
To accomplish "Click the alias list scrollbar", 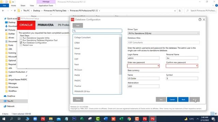I will point(120,56).
